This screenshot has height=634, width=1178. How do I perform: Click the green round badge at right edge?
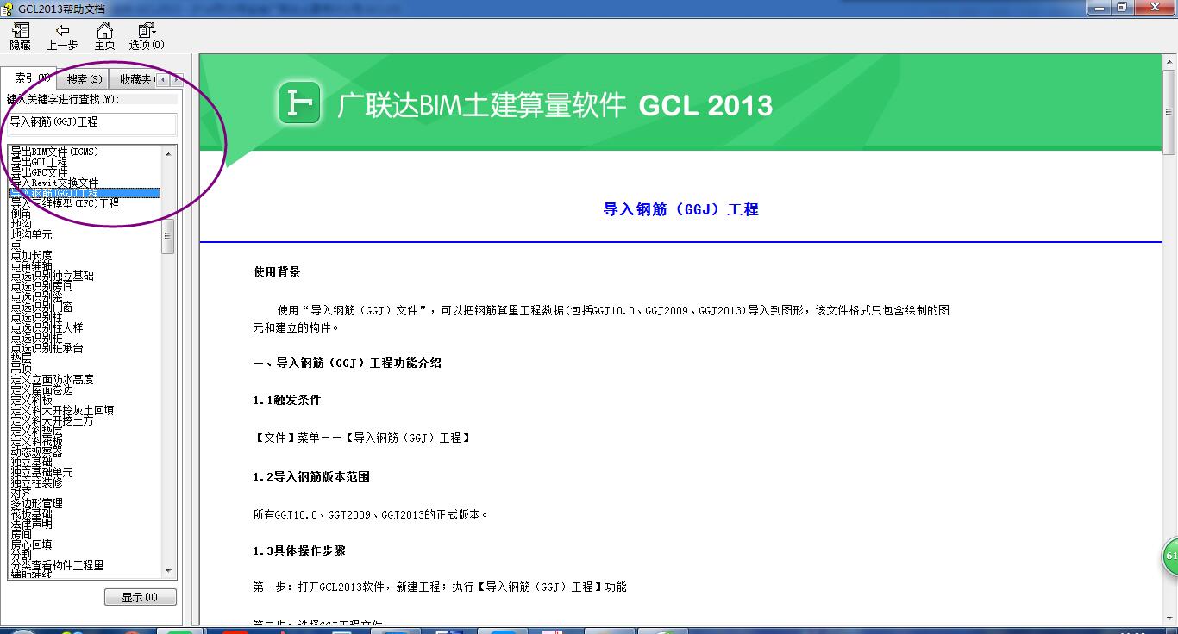1170,556
